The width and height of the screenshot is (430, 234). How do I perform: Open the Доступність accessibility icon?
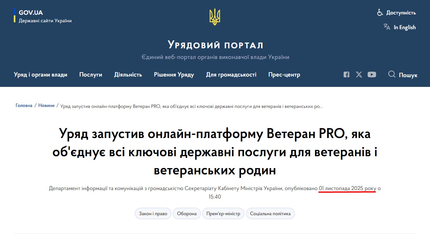pos(380,13)
